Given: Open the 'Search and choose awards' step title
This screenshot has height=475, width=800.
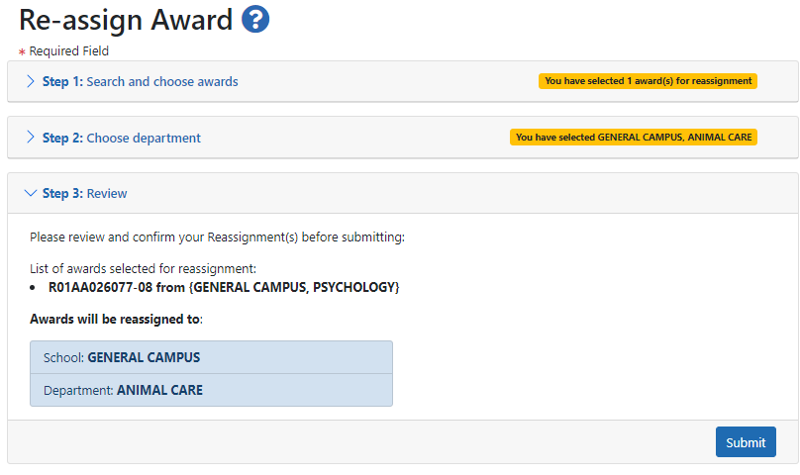Looking at the screenshot, I should click(x=161, y=81).
